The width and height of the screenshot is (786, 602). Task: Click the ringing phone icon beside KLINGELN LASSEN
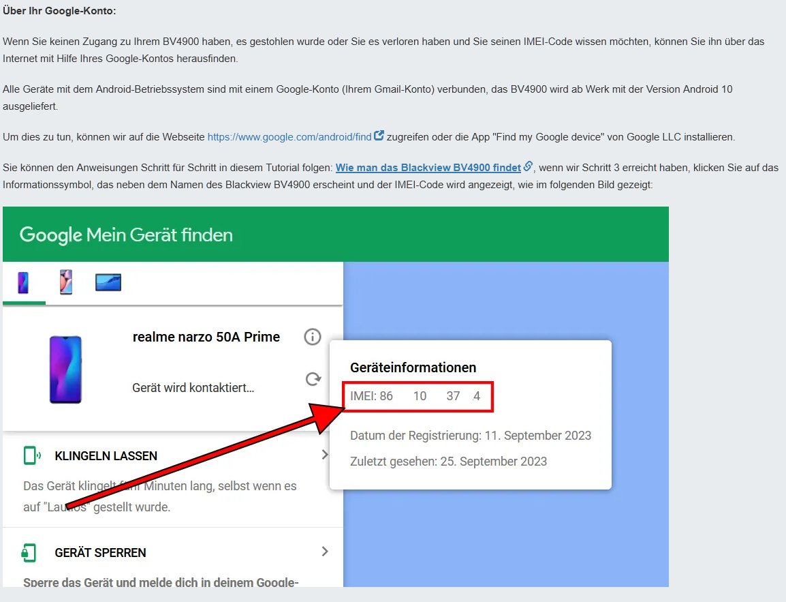coord(32,455)
